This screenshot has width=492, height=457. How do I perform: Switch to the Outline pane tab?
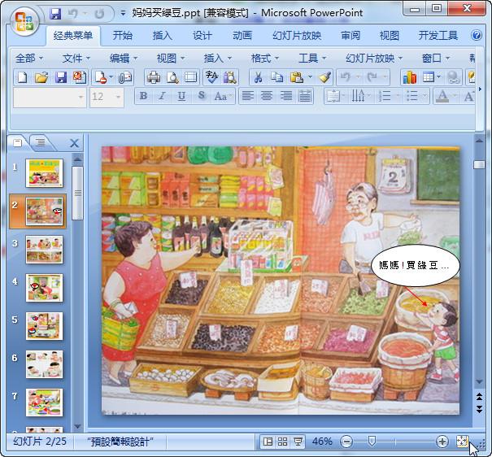pyautogui.click(x=40, y=143)
